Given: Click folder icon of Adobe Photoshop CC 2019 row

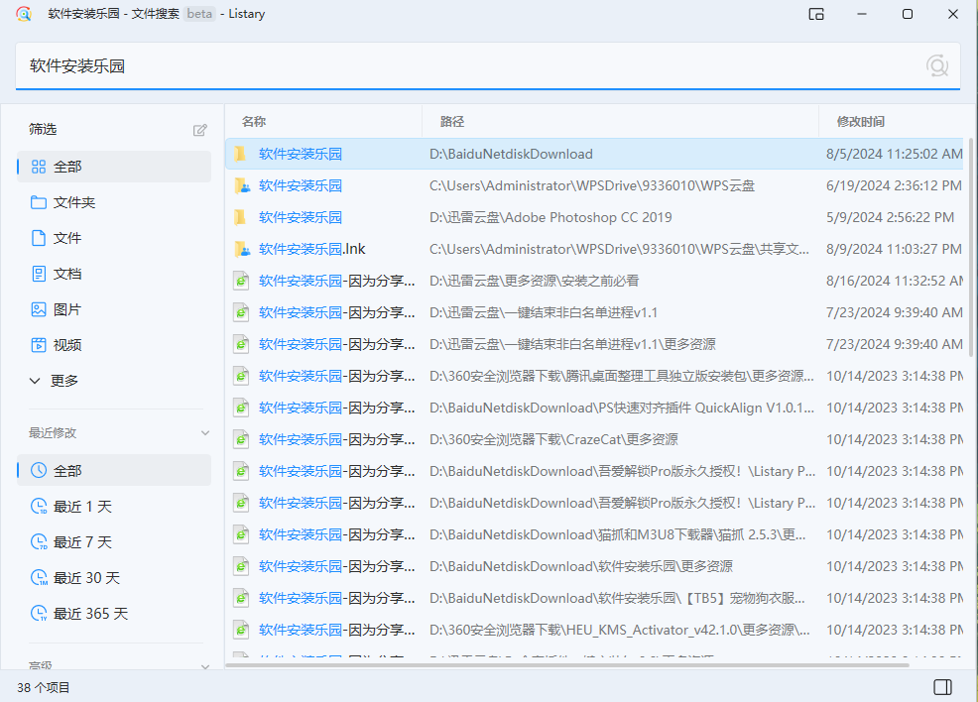Looking at the screenshot, I should click(241, 217).
